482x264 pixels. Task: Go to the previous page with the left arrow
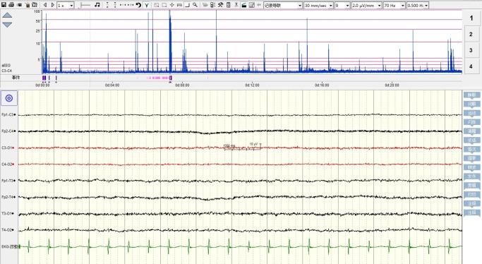click(45, 5)
